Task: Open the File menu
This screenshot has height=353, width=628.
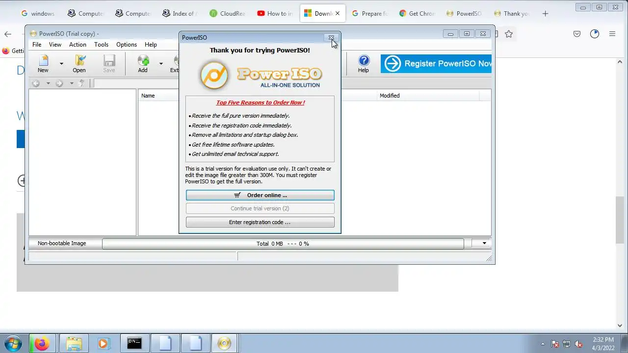Action: point(37,45)
